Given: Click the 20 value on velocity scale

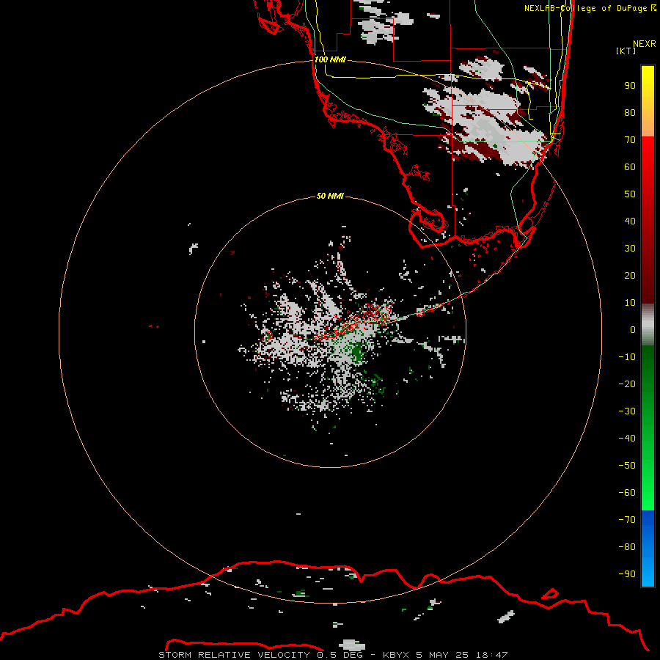Looking at the screenshot, I should [630, 275].
